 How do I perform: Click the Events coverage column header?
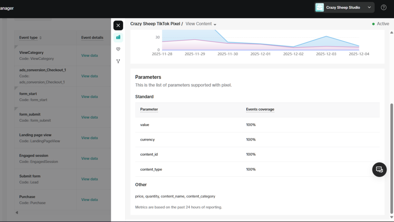point(260,109)
